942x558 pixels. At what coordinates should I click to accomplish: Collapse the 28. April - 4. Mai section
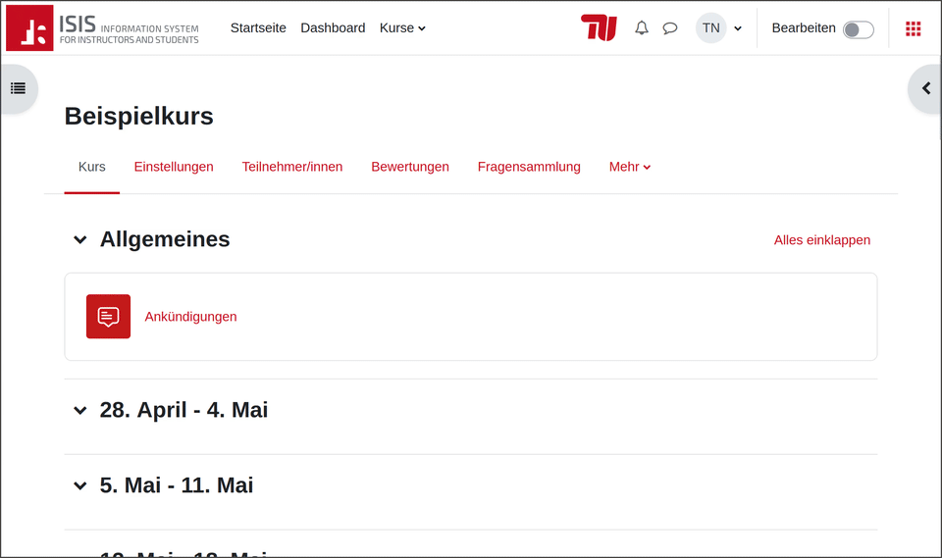coord(80,411)
